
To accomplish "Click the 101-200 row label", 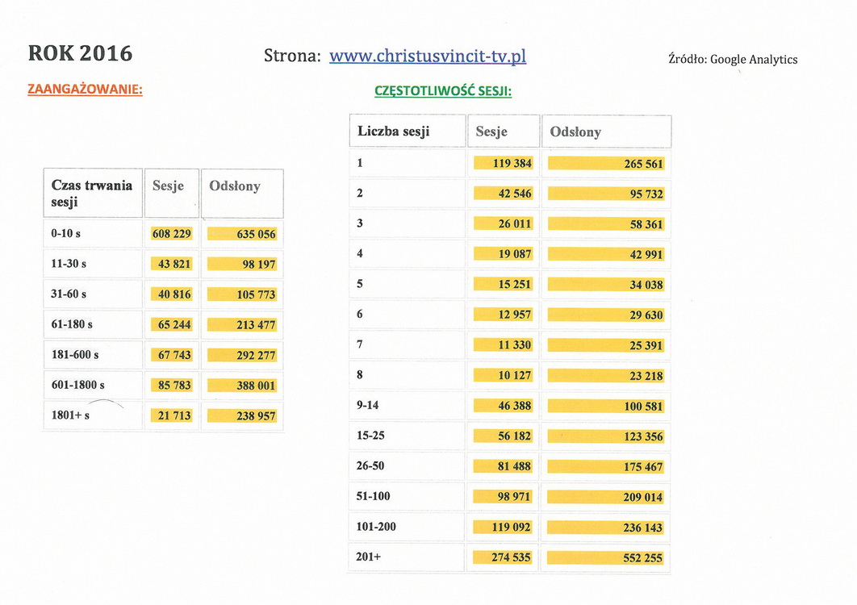I will pos(376,527).
